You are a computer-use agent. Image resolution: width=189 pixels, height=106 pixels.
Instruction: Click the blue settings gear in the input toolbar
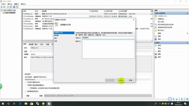coord(187,99)
